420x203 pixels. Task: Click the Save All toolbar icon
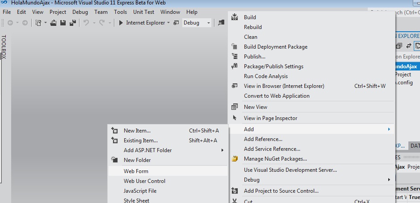(72, 23)
